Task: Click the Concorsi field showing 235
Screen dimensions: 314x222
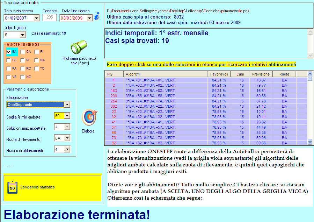Action: click(x=50, y=17)
